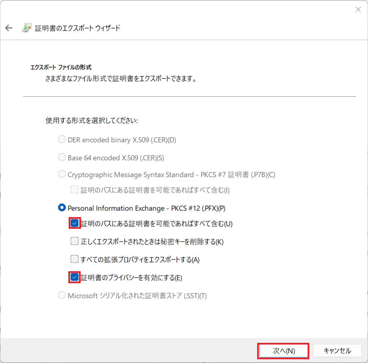Enable すべての拡張プロパティをエクスポートする checkbox
The width and height of the screenshot is (368, 363).
click(74, 259)
